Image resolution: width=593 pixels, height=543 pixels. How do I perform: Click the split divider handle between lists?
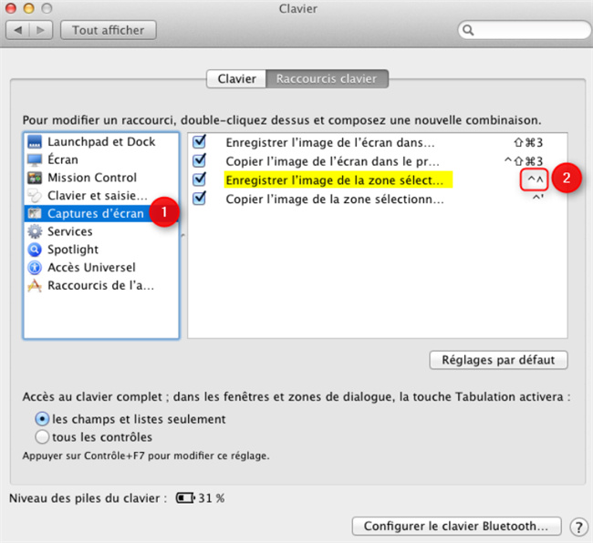(x=183, y=235)
